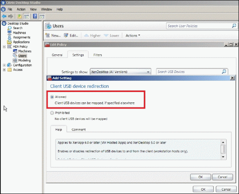Screen dimensions: 239x194
Task: Open Applications in the tree
Action: pos(21,42)
